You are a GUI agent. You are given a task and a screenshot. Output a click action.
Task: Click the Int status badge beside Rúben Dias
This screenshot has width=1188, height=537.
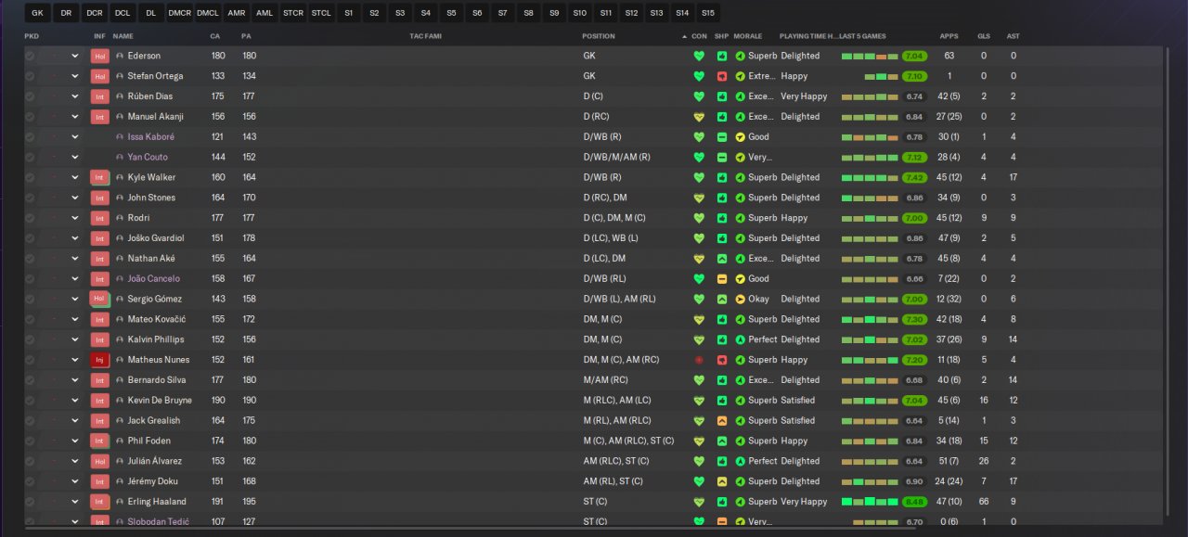[100, 96]
